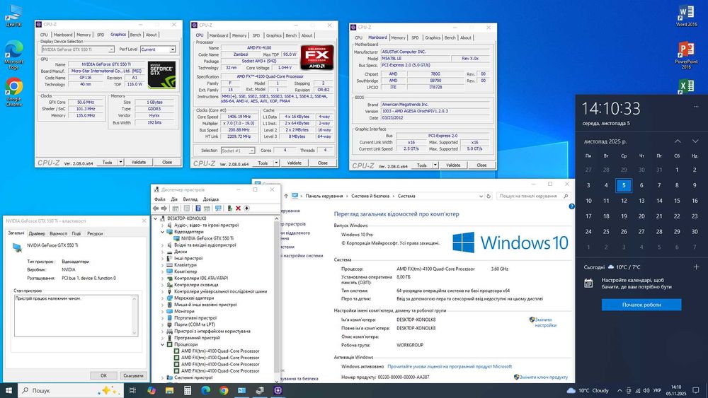Switch to Драйвер tab in GTX 550 Ti properties
The width and height of the screenshot is (708, 398).
pyautogui.click(x=37, y=233)
